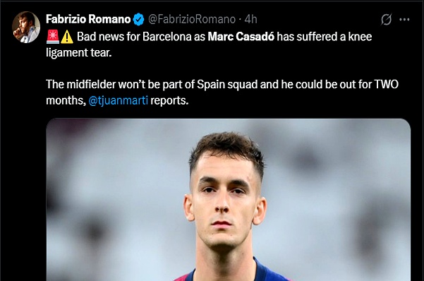The image size is (424, 281).
Task: Click the @FabrizioRomano handle
Action: [x=192, y=20]
